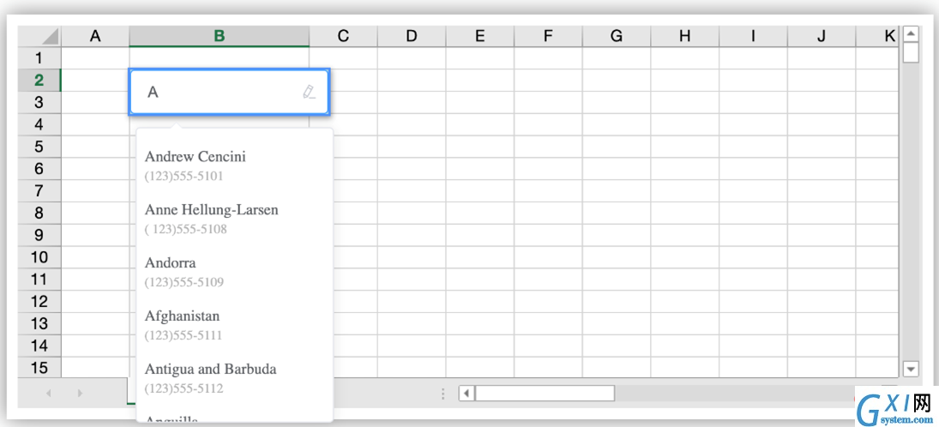Click the horizontal scrollbar thumb

click(x=545, y=394)
